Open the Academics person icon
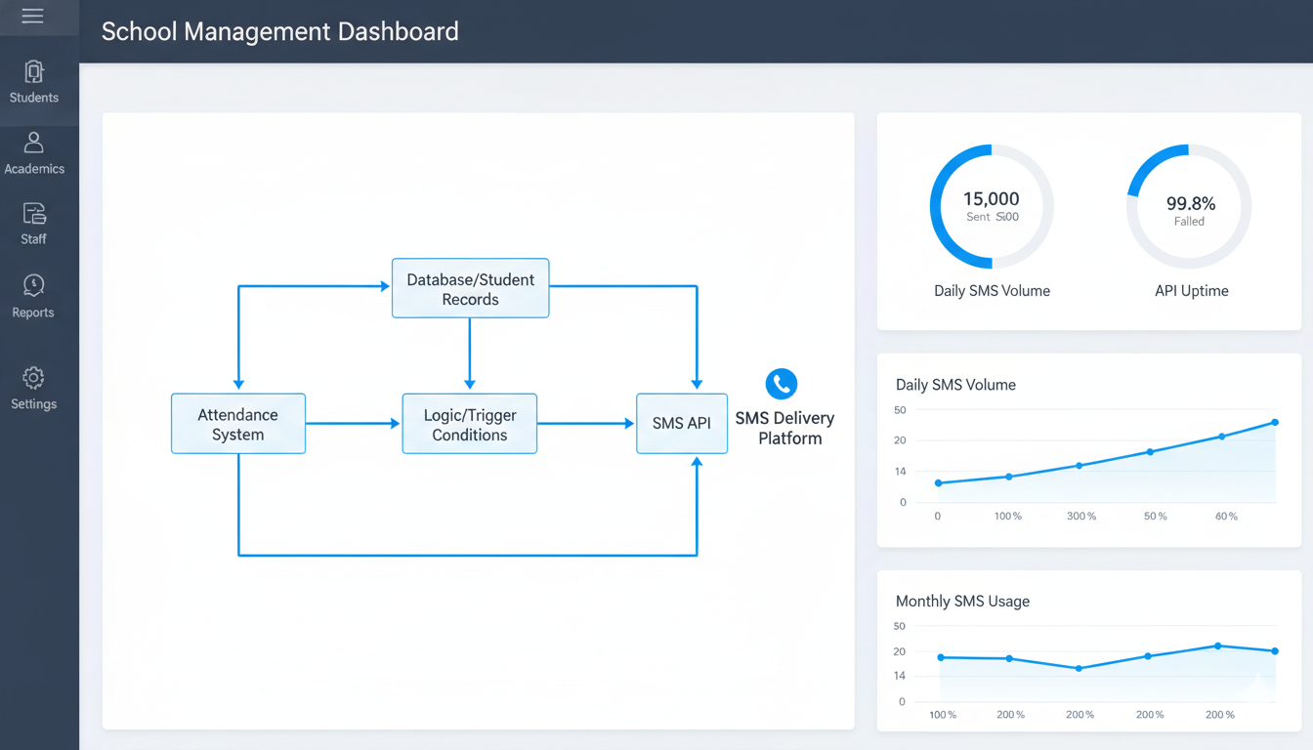This screenshot has height=750, width=1313. [34, 143]
